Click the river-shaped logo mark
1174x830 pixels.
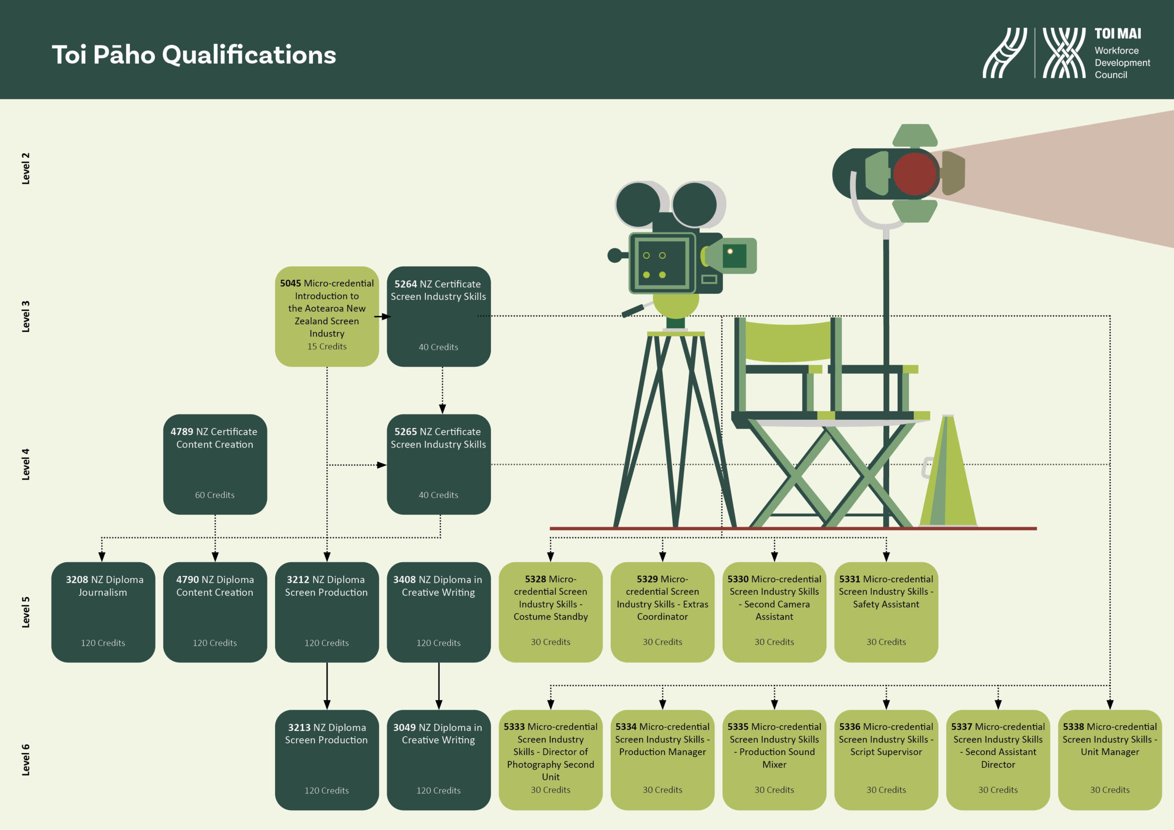[1004, 53]
